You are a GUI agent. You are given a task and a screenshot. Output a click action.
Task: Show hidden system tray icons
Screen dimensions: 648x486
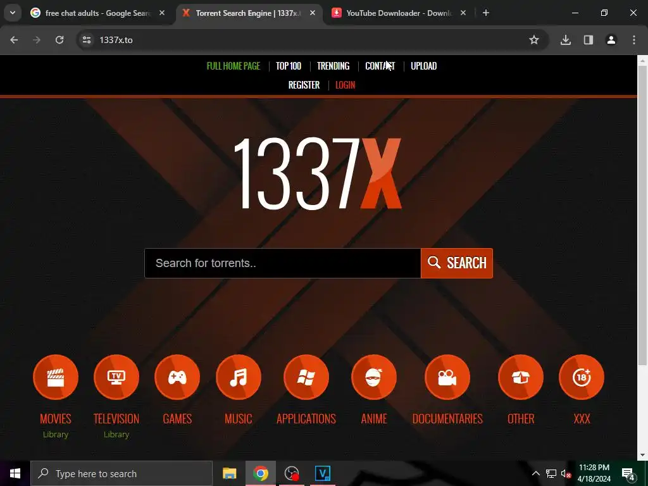click(x=535, y=473)
